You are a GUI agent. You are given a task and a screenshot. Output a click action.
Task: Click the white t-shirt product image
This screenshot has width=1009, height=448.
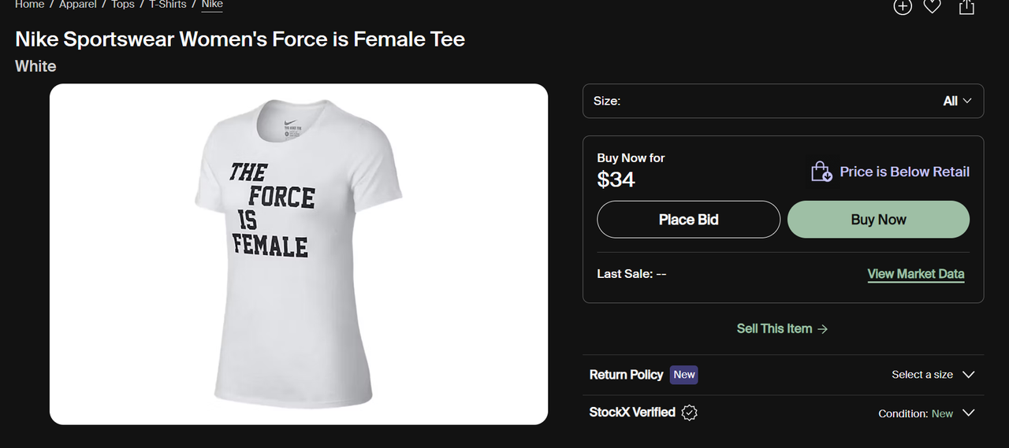click(x=298, y=254)
